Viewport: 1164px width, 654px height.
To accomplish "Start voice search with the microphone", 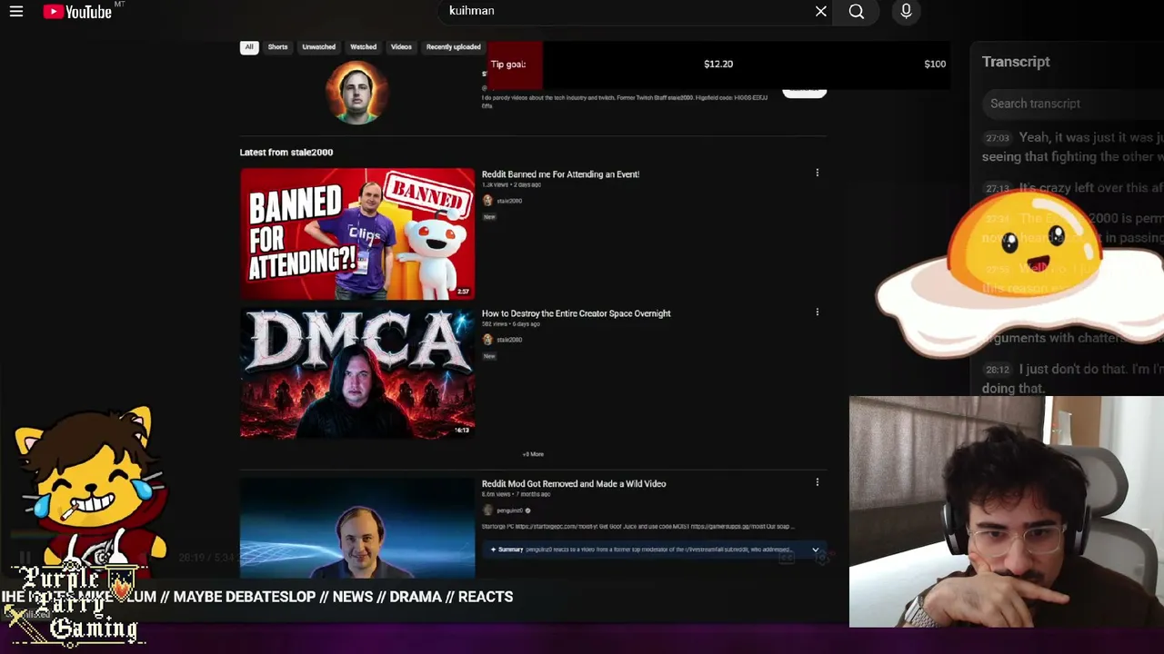I will click(x=906, y=12).
